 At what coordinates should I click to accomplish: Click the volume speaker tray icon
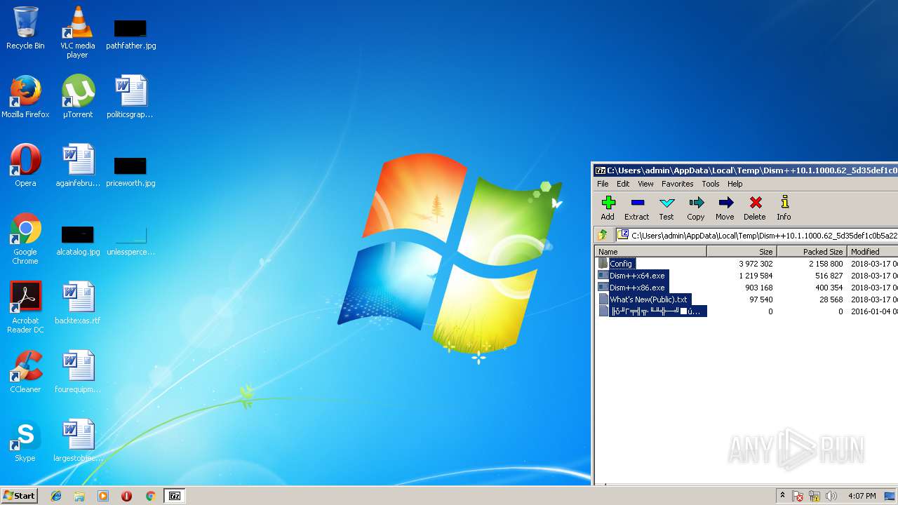(x=831, y=496)
